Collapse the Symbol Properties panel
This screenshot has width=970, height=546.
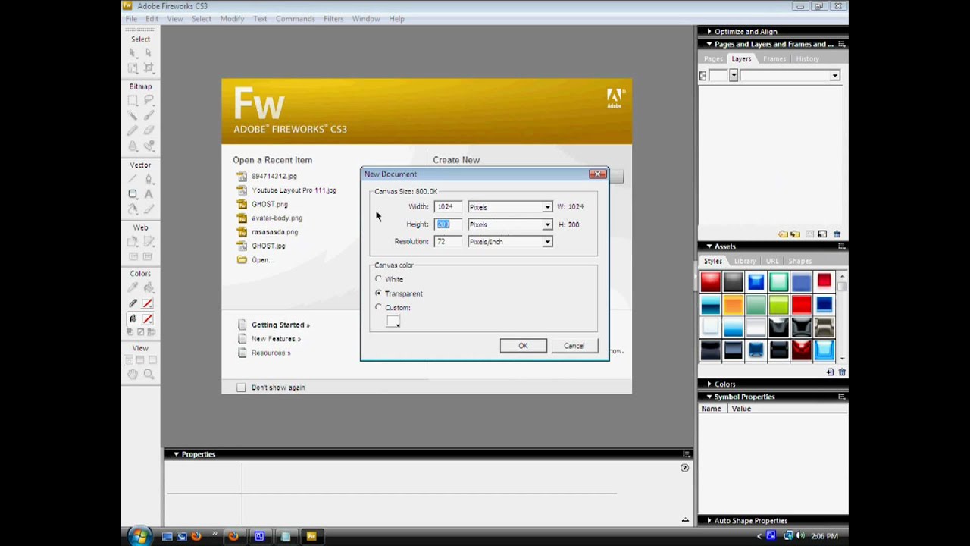point(709,397)
